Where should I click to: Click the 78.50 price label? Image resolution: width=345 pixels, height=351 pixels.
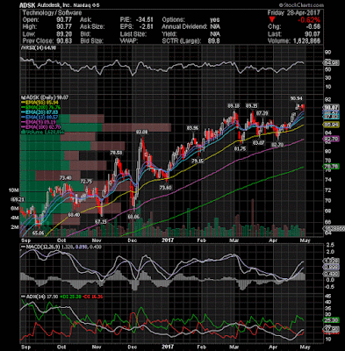point(116,153)
